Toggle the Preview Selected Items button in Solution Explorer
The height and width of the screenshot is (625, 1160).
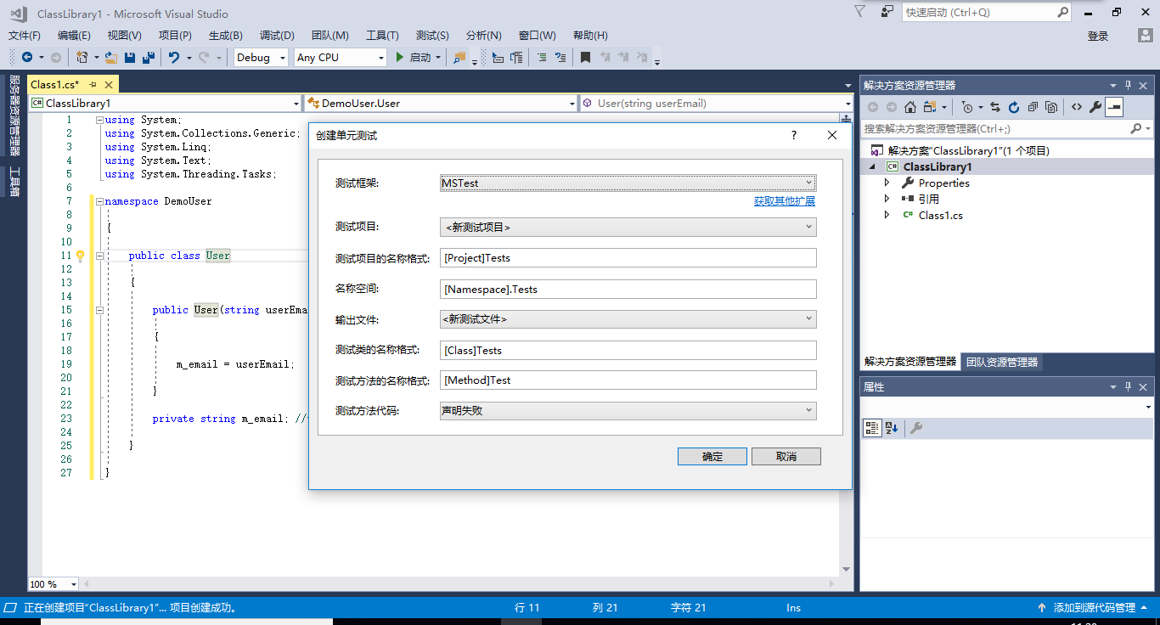(1114, 107)
